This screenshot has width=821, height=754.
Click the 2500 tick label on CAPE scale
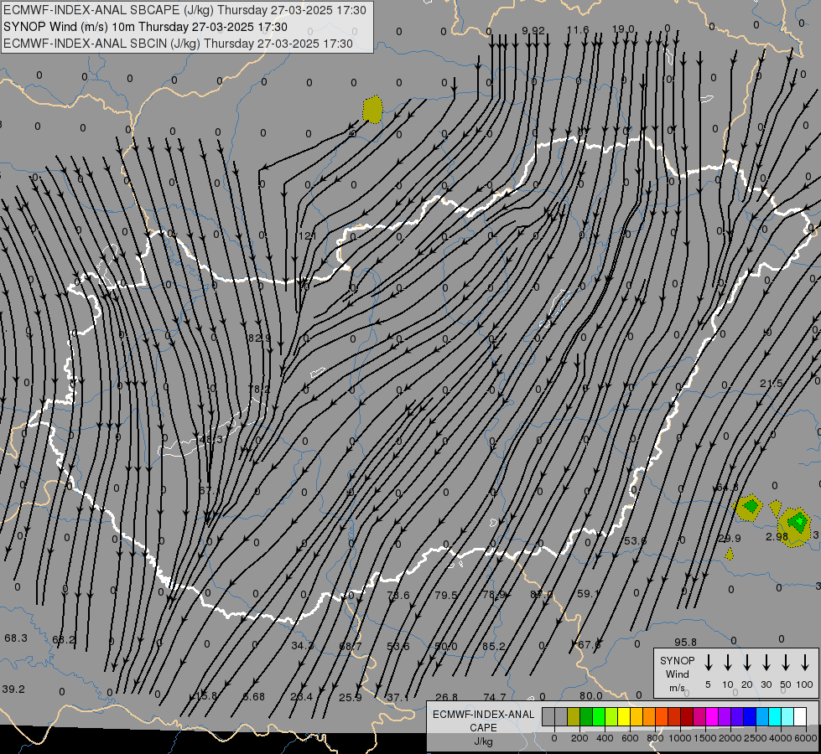(x=756, y=738)
